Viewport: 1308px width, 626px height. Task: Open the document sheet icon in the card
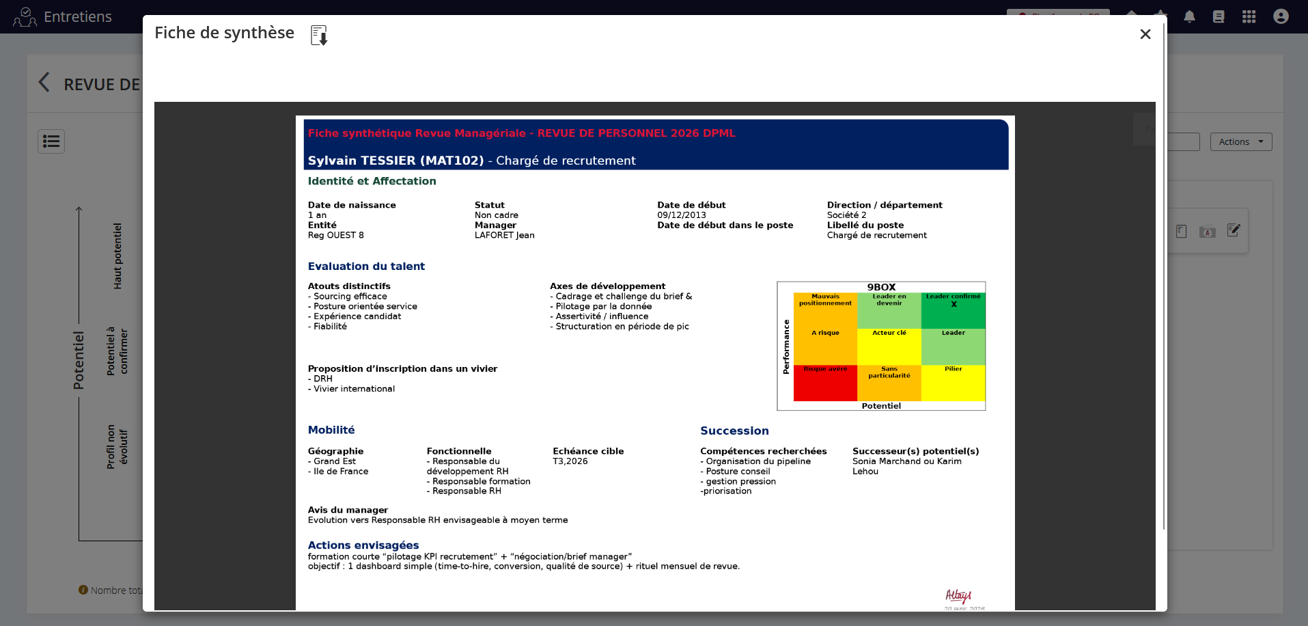tap(1181, 232)
